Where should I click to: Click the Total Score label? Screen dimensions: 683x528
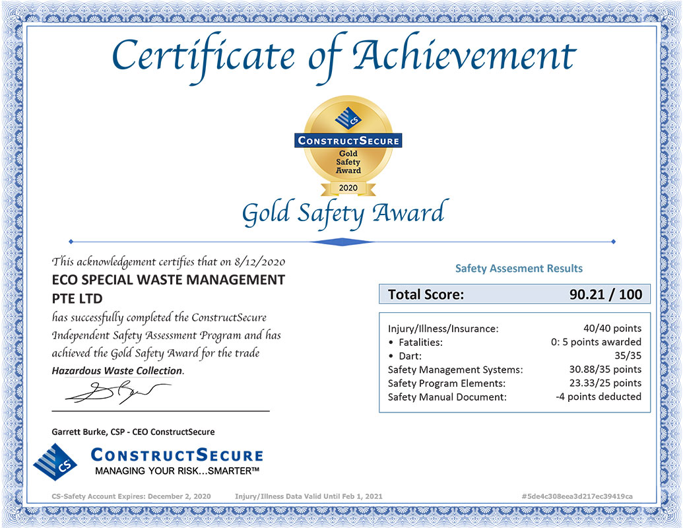click(426, 294)
